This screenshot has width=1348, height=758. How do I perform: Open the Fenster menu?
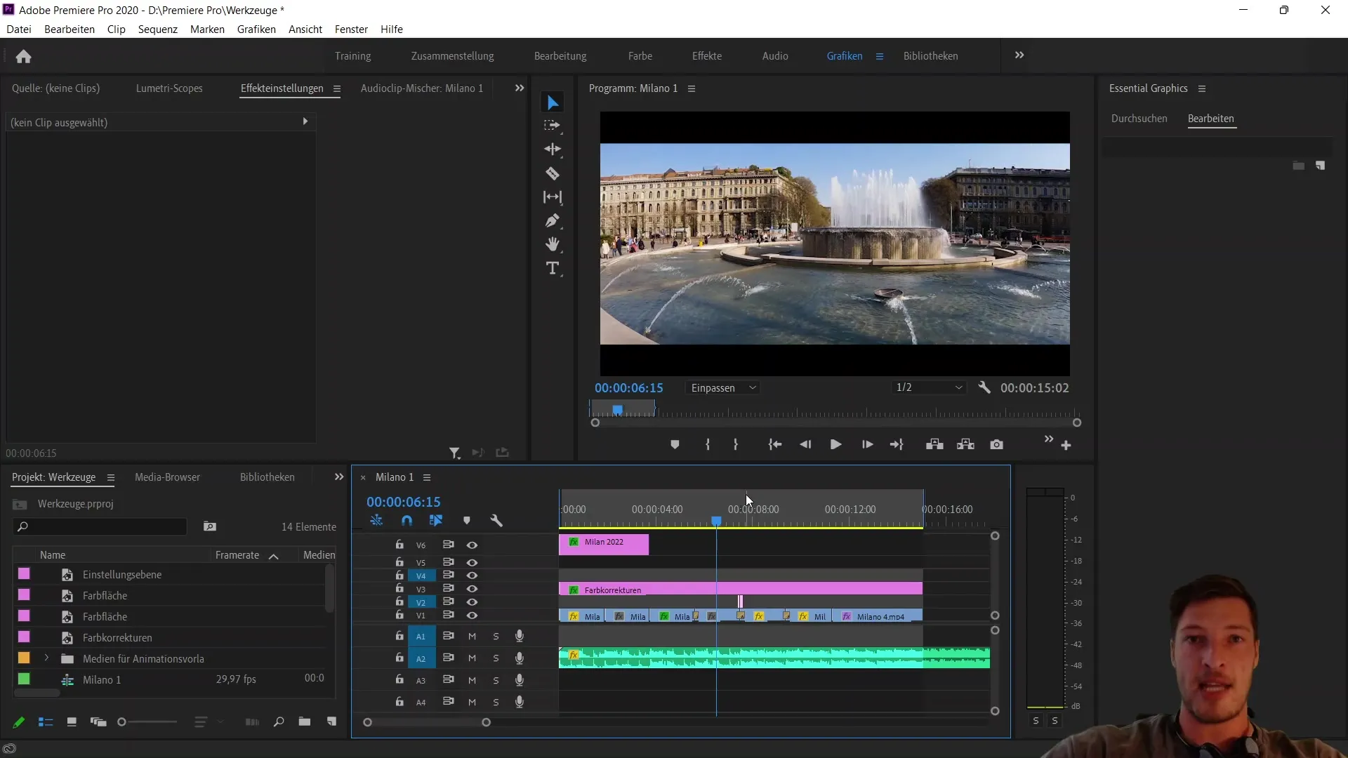[351, 29]
